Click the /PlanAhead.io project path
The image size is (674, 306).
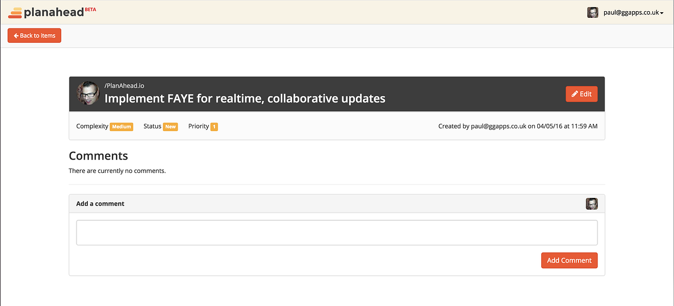[124, 86]
